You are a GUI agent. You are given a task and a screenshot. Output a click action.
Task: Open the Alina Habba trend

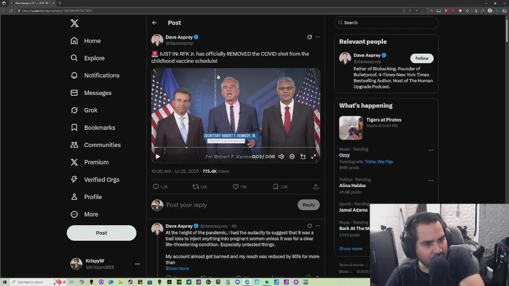point(352,186)
